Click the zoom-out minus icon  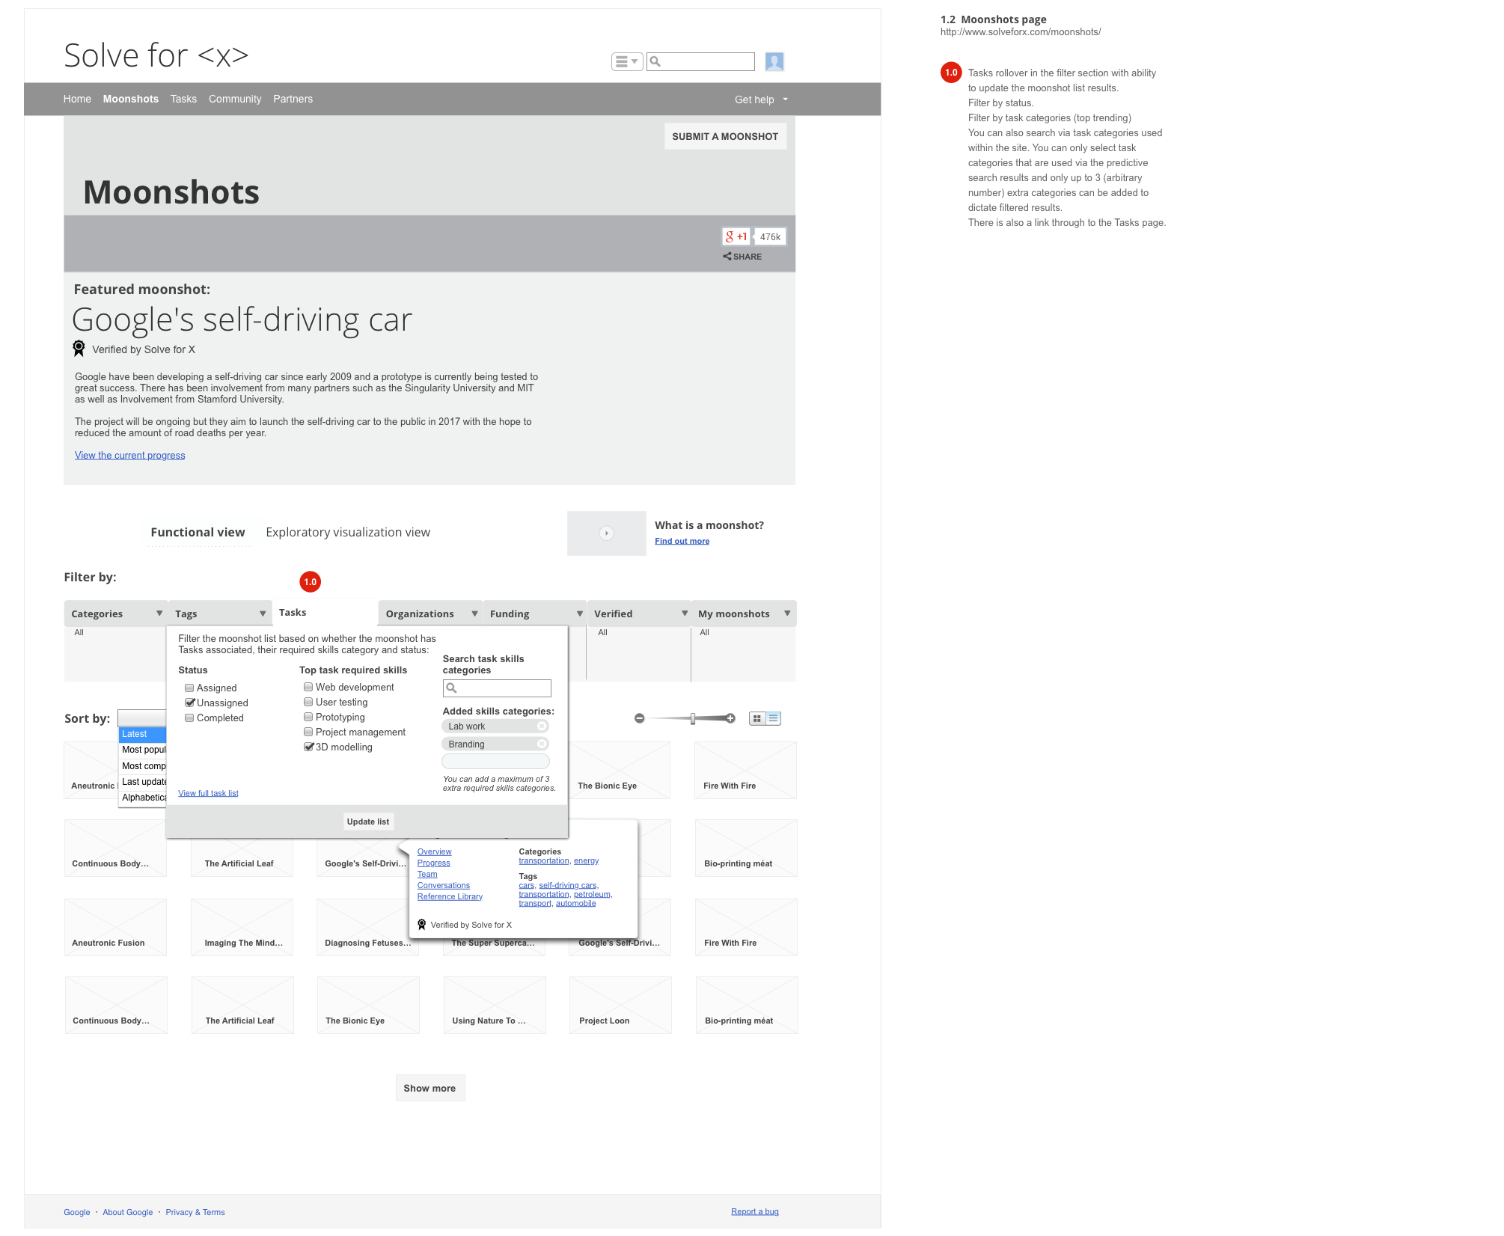(x=639, y=718)
